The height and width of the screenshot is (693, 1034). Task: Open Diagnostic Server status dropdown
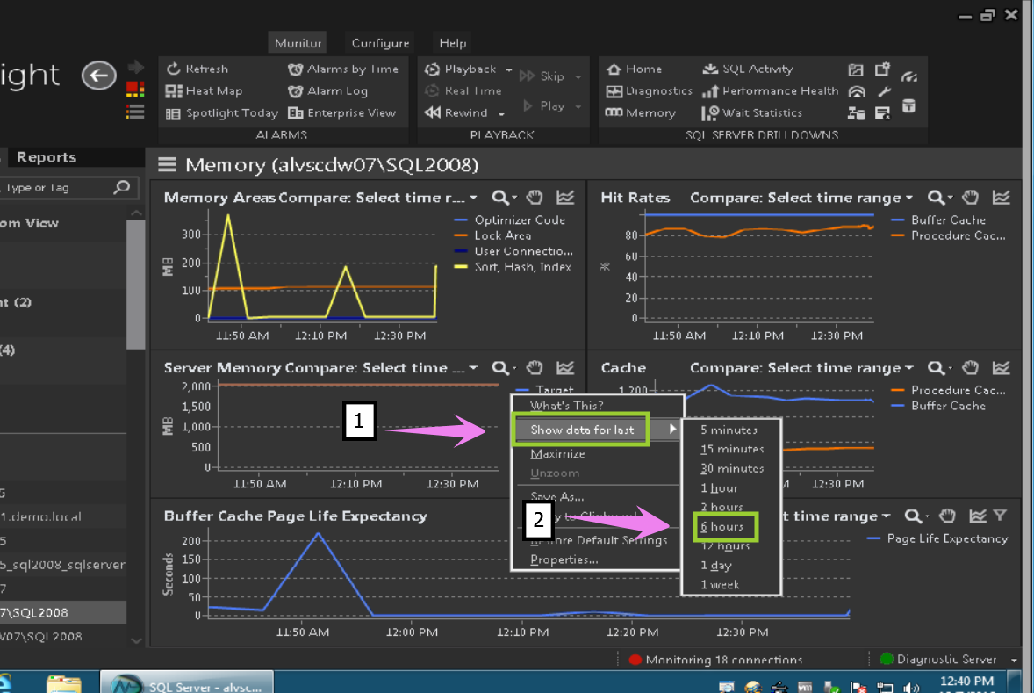pos(1014,660)
